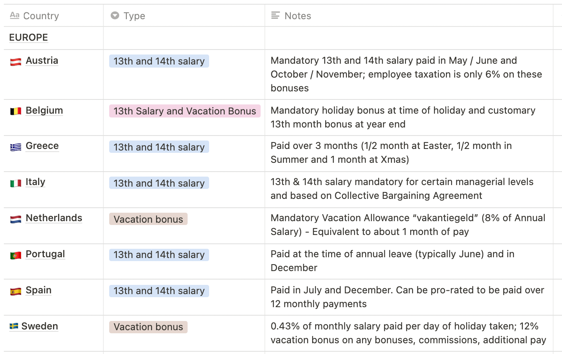Click the Italy flag icon
562x354 pixels.
pyautogui.click(x=15, y=182)
